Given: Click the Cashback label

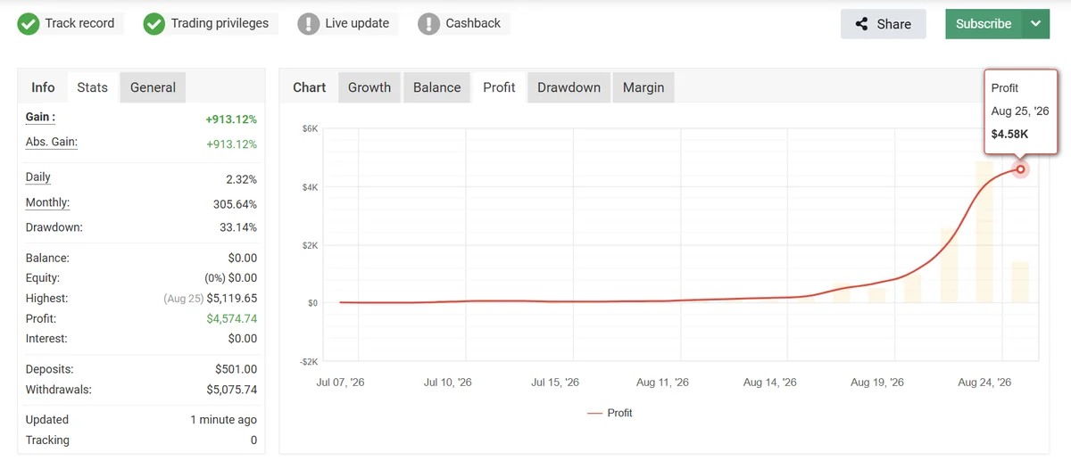Looking at the screenshot, I should click(473, 24).
